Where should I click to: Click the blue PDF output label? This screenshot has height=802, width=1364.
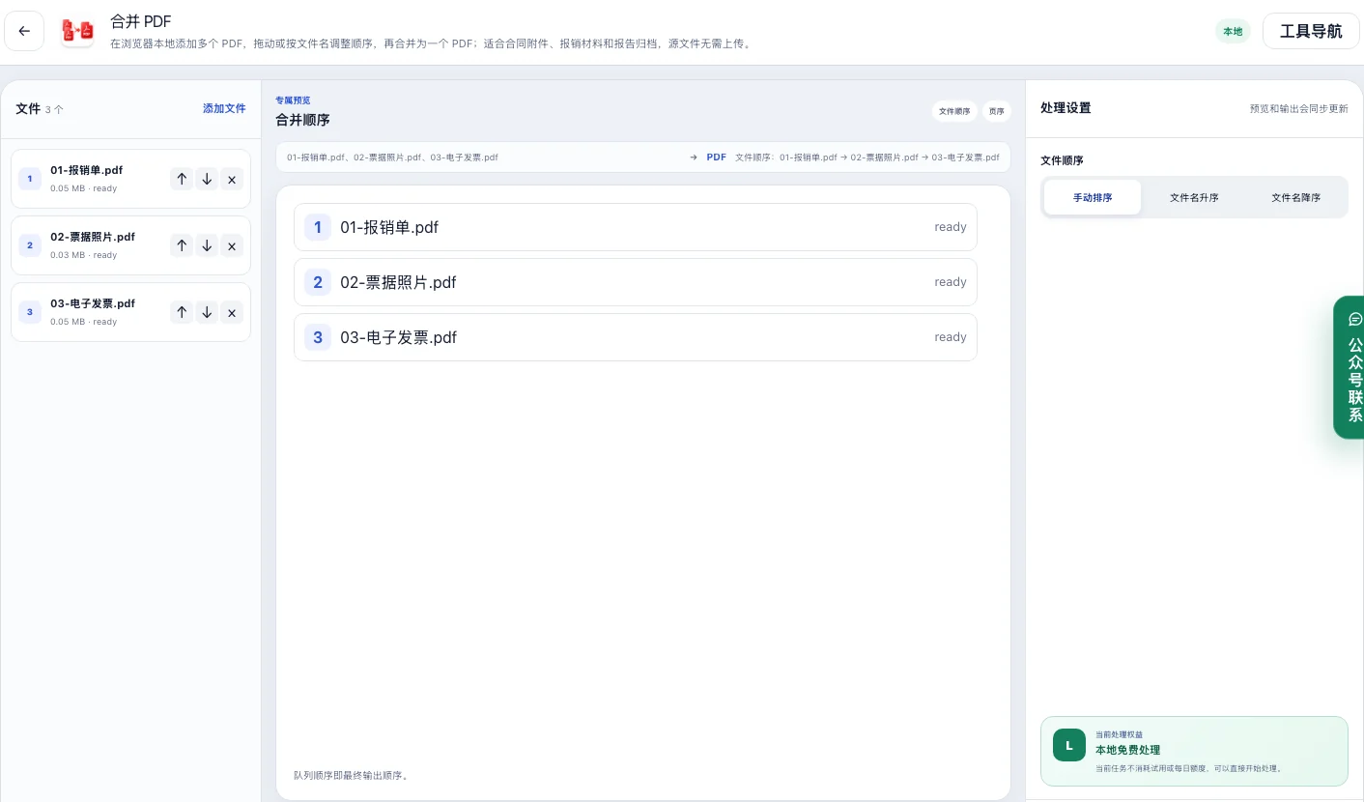716,157
